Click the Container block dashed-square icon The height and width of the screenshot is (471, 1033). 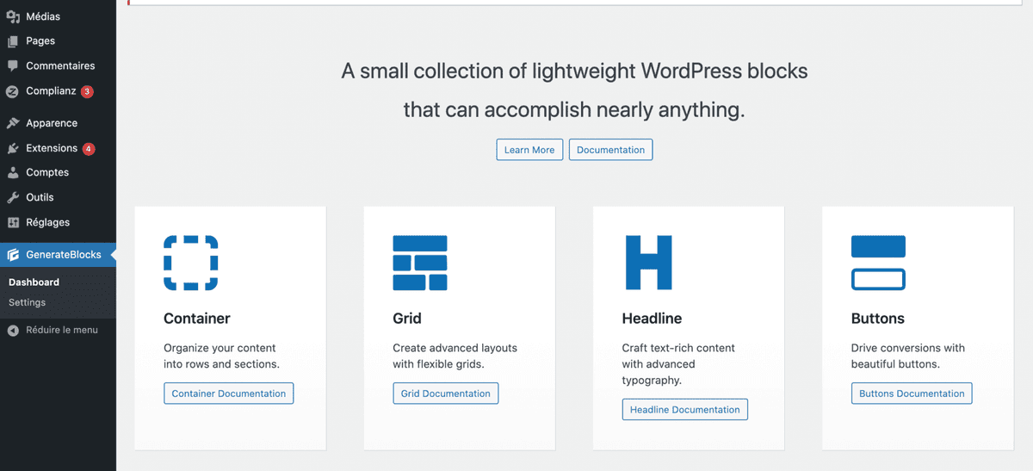tap(190, 263)
